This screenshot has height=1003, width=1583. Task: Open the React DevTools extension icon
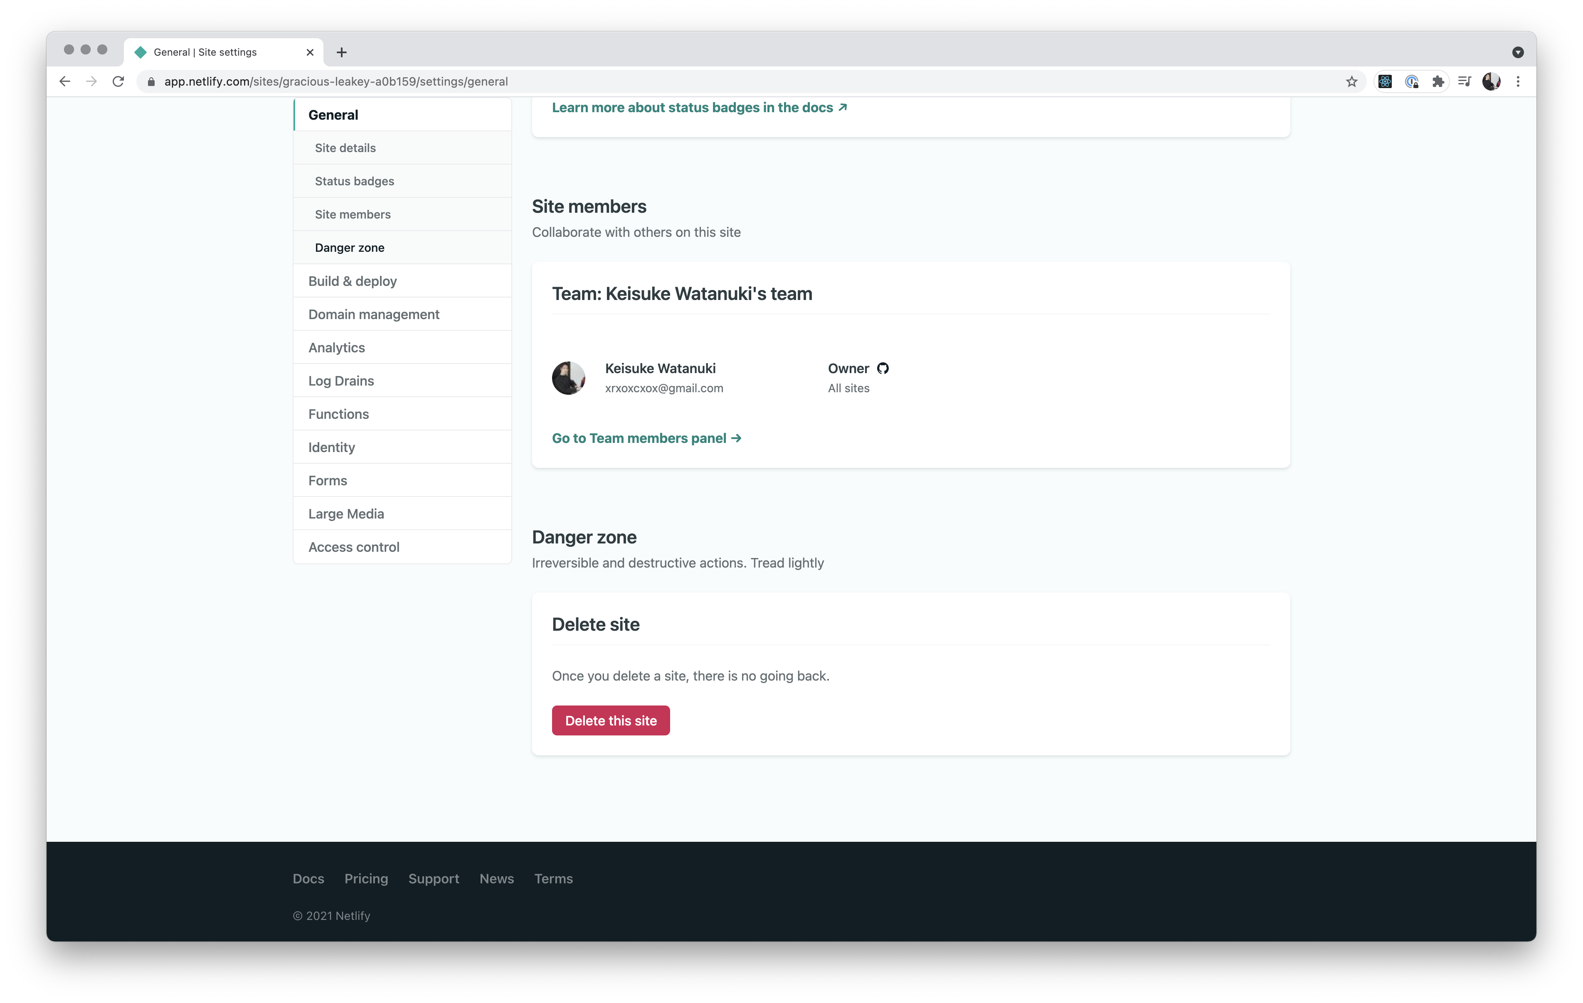1385,81
